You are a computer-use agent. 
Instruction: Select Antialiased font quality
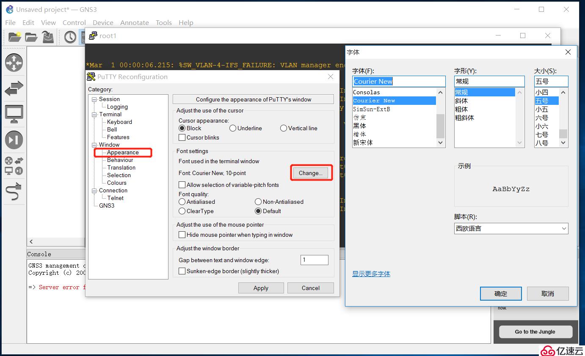point(182,202)
